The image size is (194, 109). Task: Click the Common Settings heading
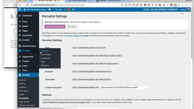point(52,40)
